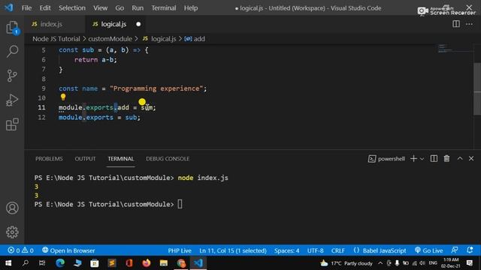Open the File menu

27,8
